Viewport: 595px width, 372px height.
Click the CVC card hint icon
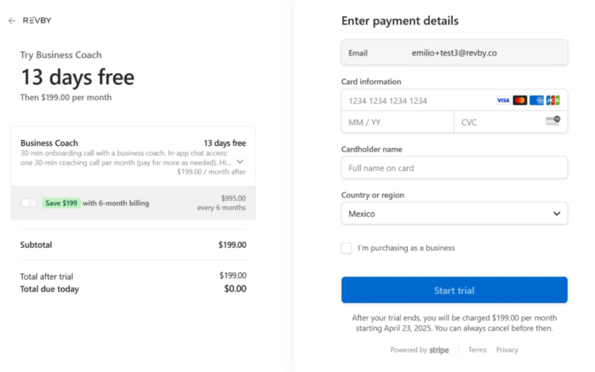[553, 120]
